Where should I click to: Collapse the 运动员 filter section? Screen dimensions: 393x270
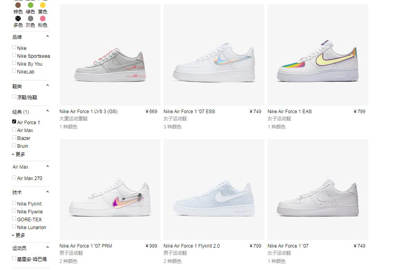[47, 247]
